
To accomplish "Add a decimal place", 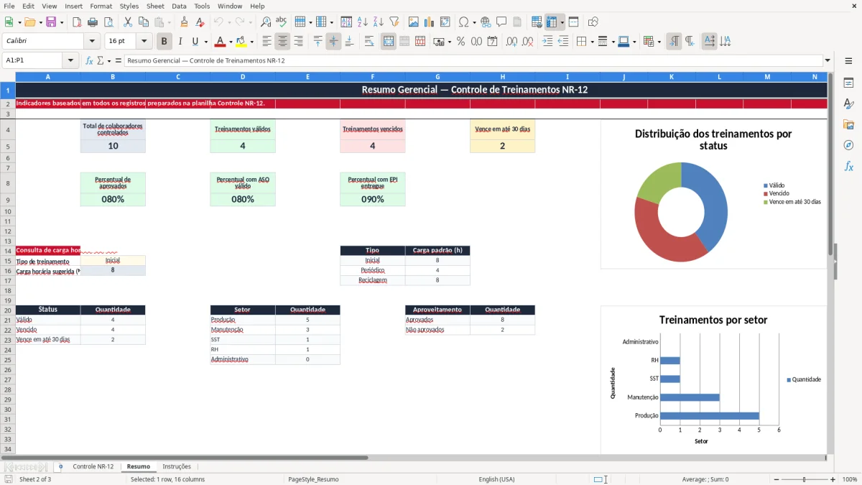I will click(512, 42).
